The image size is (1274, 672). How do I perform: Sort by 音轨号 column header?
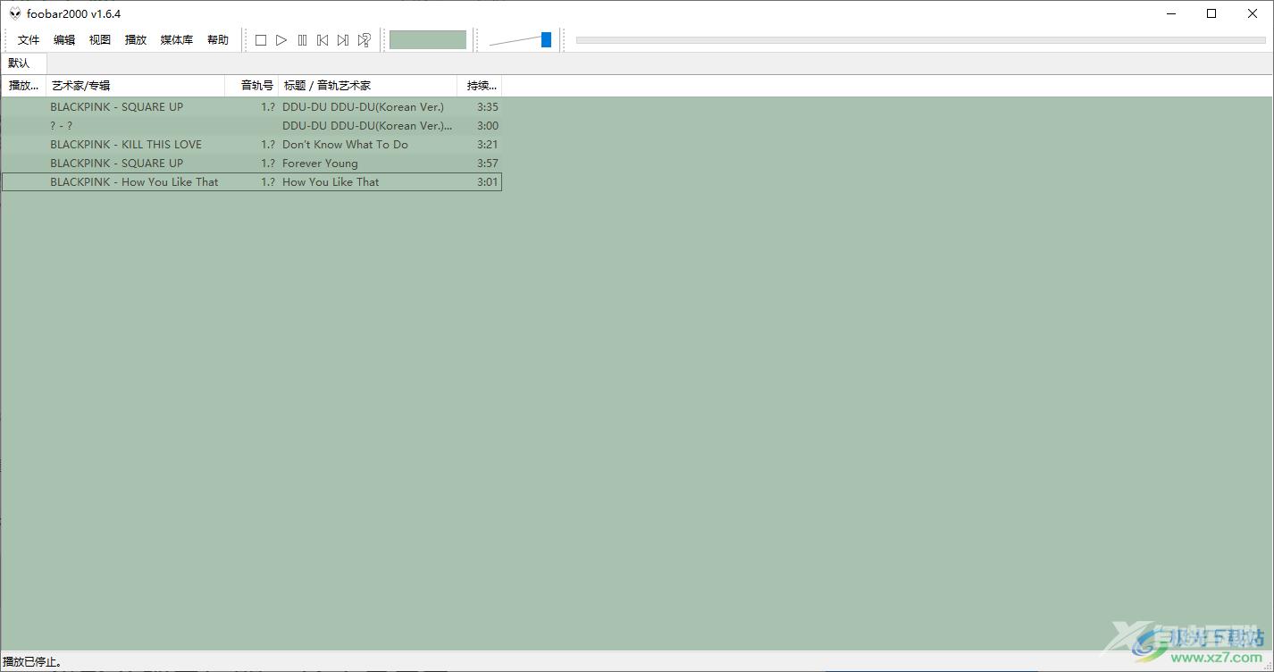pos(252,86)
